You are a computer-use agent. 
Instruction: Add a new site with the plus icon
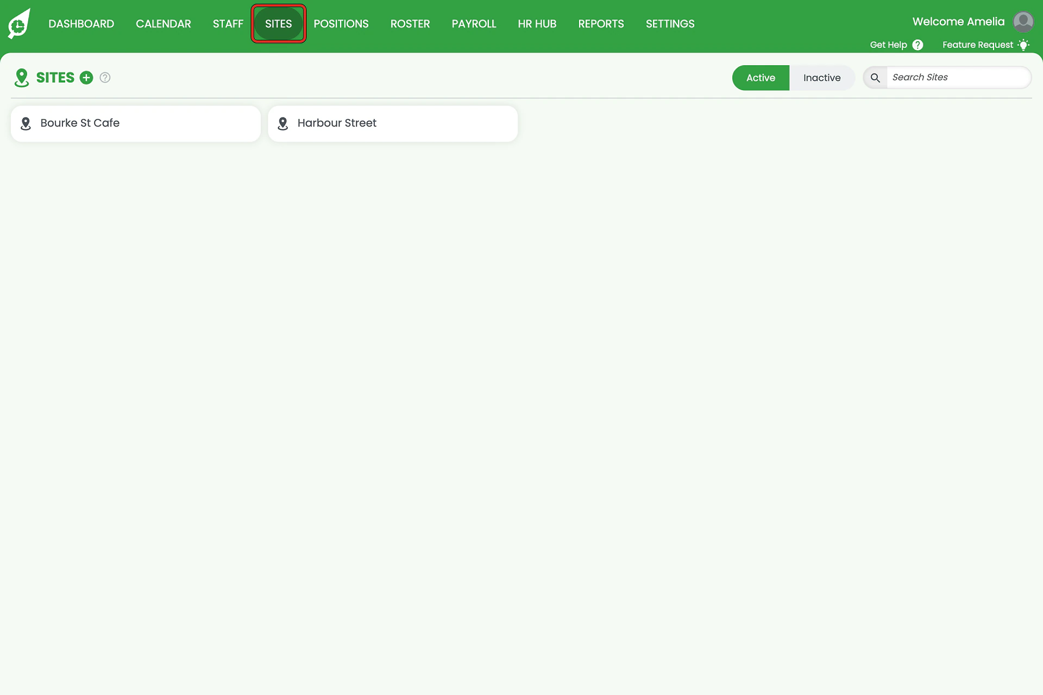coord(86,78)
